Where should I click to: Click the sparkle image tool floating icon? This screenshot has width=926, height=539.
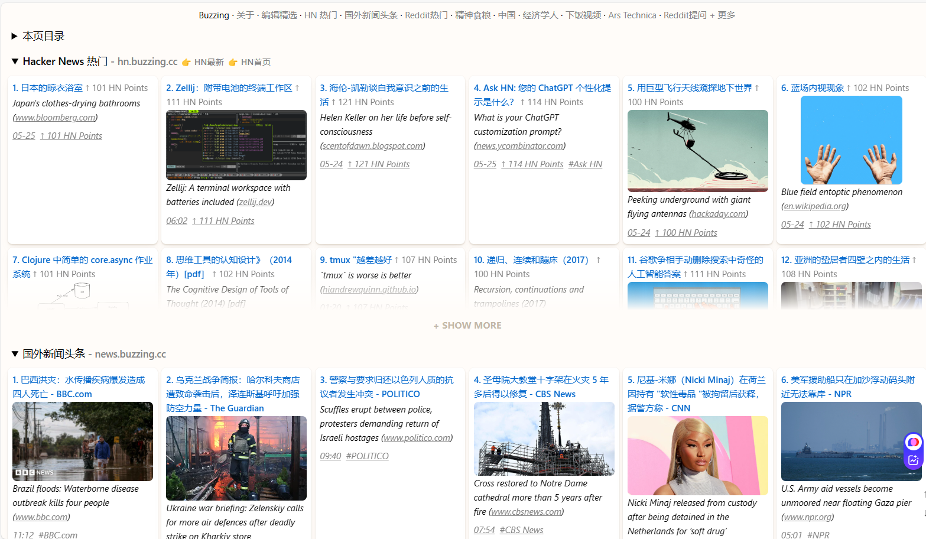[914, 460]
